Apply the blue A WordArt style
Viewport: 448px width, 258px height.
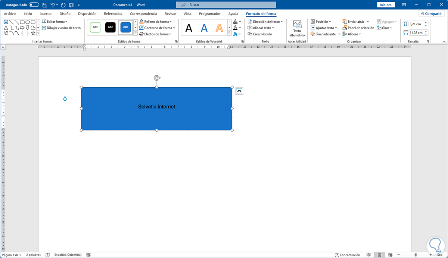[x=204, y=28]
